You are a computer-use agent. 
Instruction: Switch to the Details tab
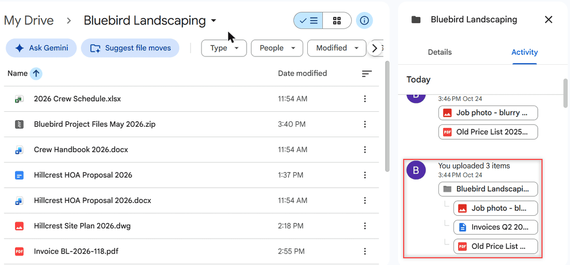(x=440, y=52)
